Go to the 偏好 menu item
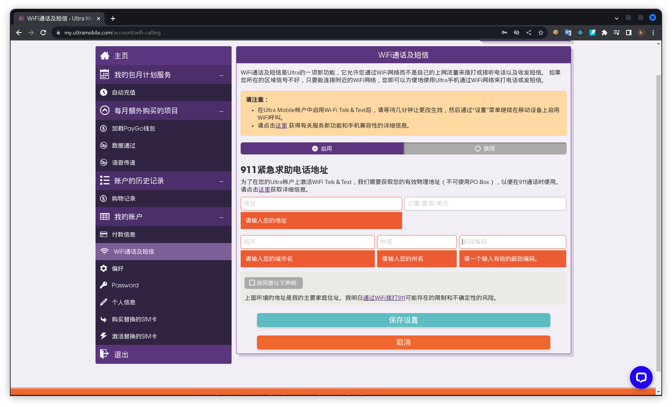672x407 pixels. pos(163,268)
